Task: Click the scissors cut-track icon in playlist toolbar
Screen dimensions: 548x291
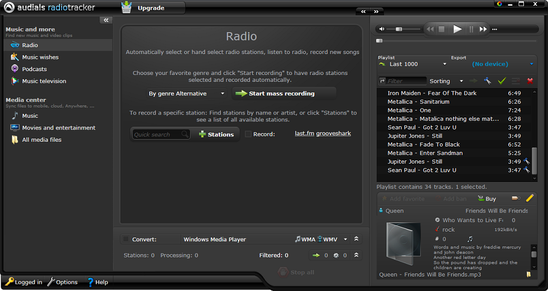Action: click(x=488, y=81)
